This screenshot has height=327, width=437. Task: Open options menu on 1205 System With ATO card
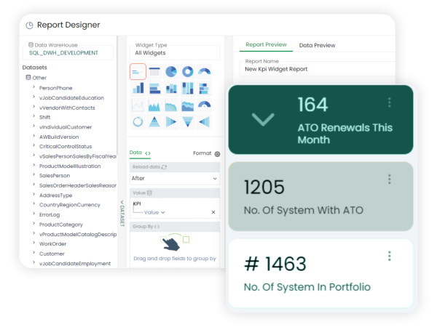(x=390, y=179)
